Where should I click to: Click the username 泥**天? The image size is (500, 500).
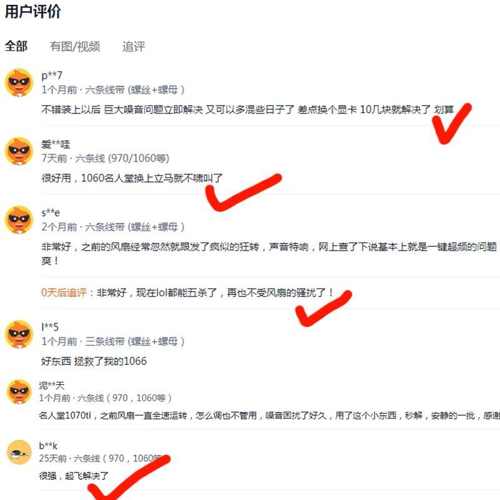point(52,386)
